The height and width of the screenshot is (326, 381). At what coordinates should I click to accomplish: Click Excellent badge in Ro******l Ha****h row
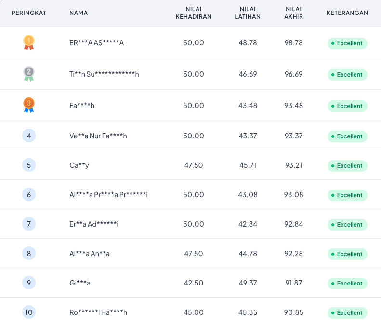pyautogui.click(x=347, y=313)
